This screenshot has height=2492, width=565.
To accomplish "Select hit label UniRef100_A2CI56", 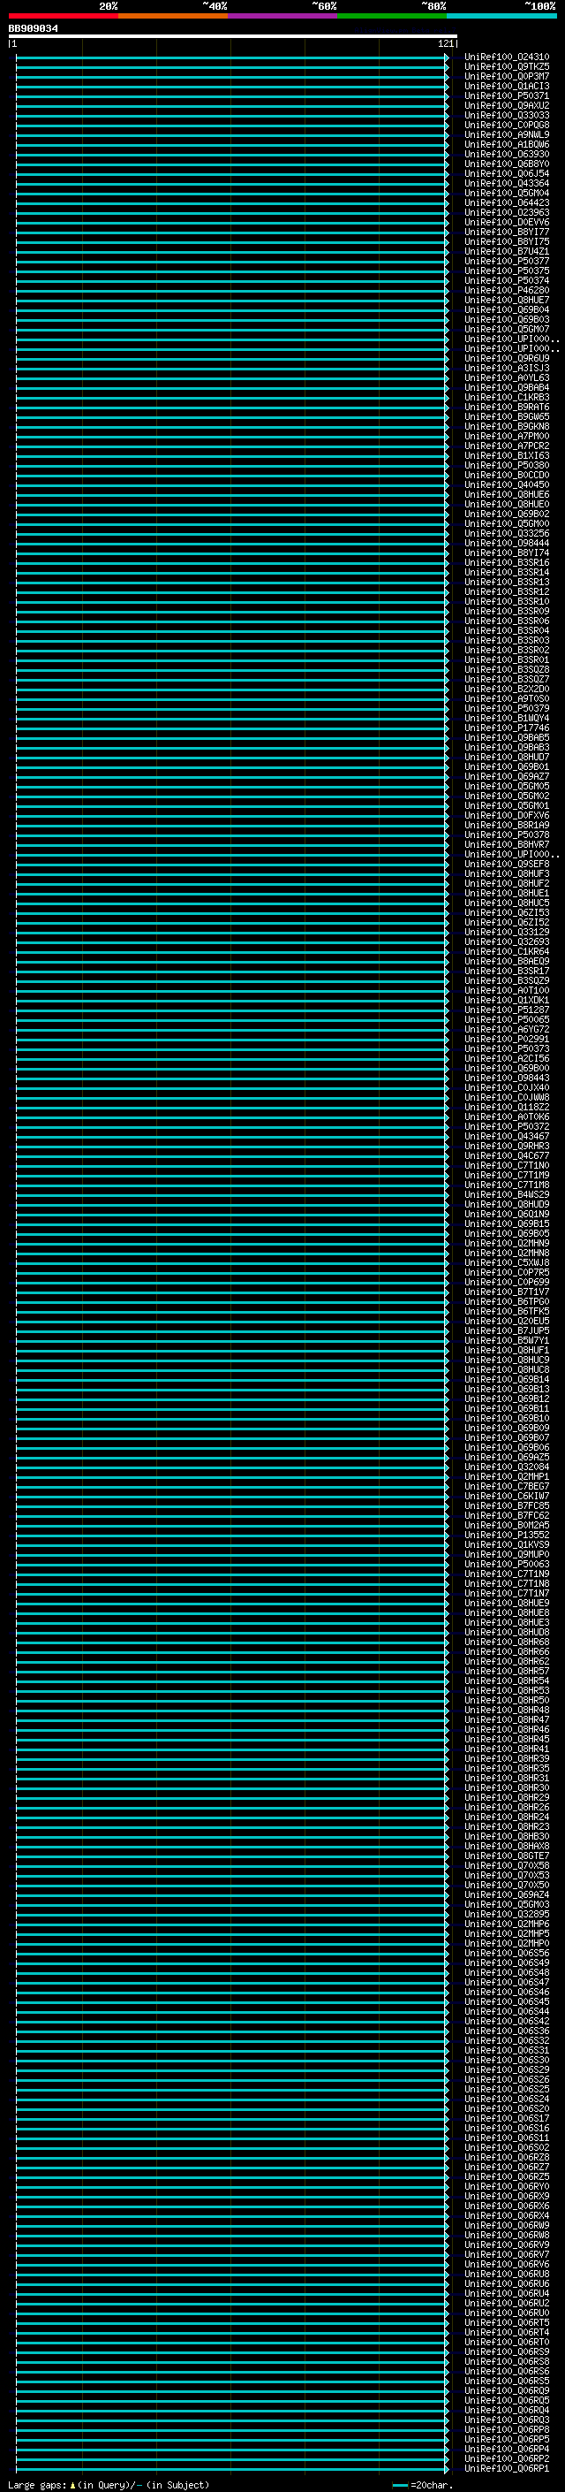I will (x=507, y=1058).
